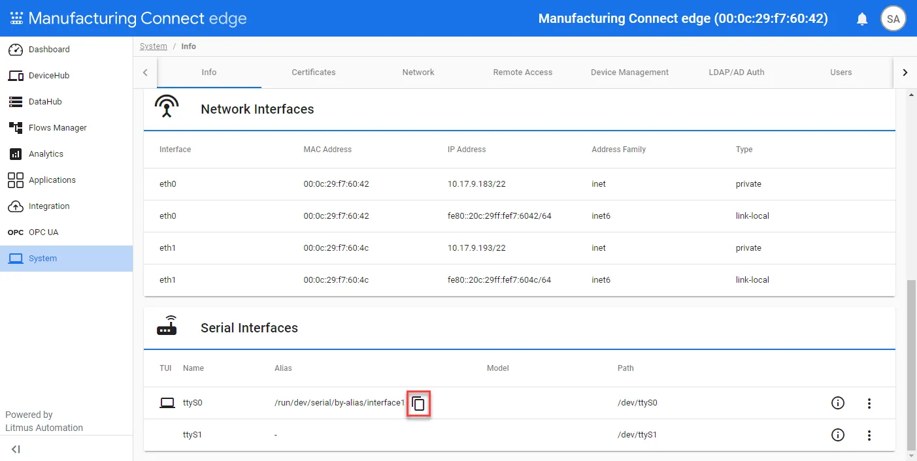Image resolution: width=917 pixels, height=461 pixels.
Task: Open the Dashboard menu item
Action: click(66, 50)
